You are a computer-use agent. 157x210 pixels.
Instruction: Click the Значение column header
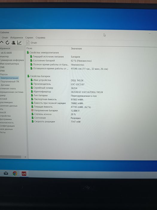pos(76,49)
